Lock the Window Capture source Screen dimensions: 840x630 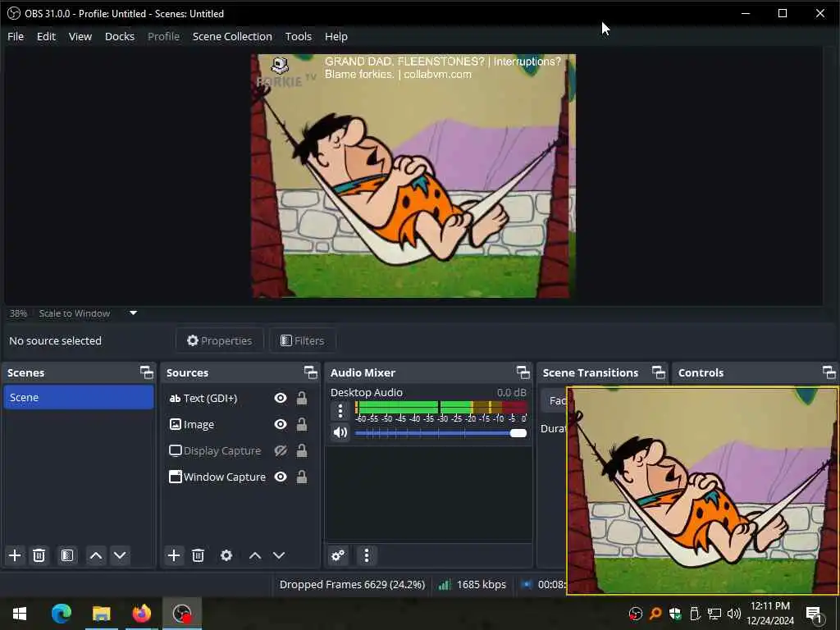[302, 477]
